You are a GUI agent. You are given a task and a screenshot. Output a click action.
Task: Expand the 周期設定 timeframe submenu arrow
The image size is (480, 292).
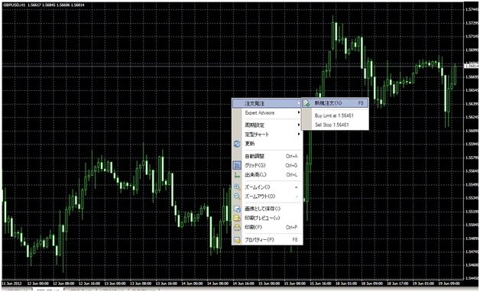(298, 125)
